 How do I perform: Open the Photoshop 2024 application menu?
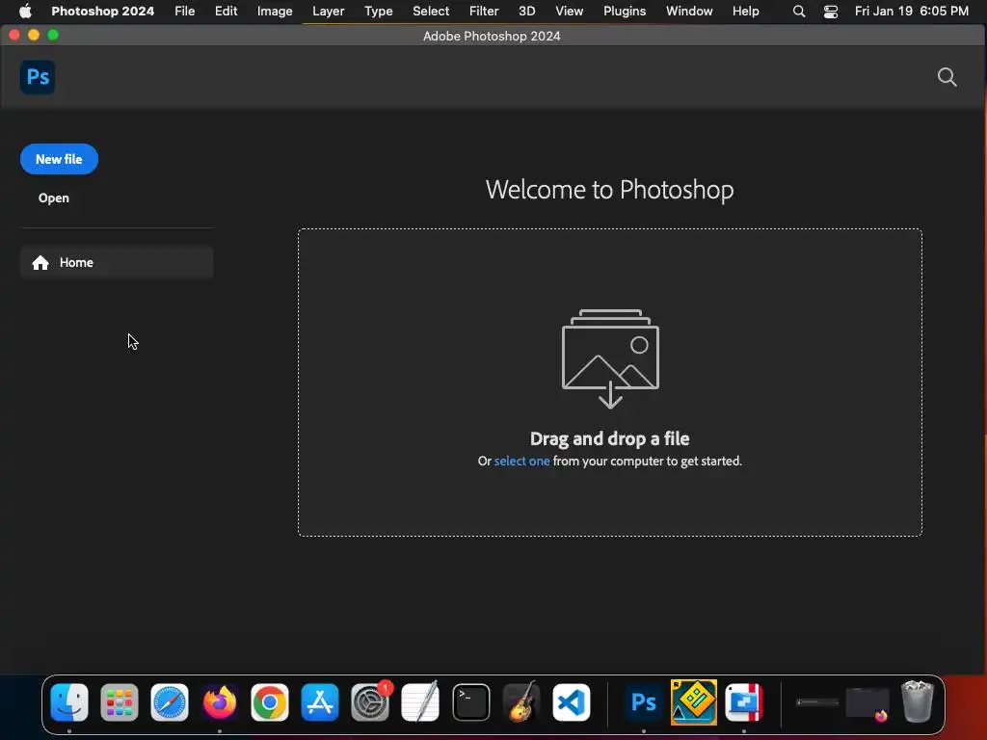(x=102, y=11)
